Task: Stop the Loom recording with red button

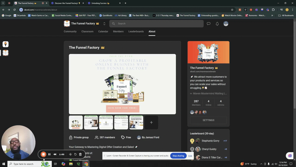Action: [x=43, y=154]
